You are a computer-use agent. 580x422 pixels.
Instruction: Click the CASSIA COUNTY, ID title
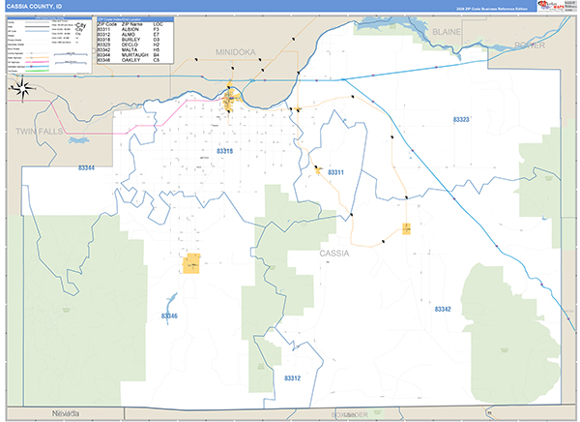pos(34,7)
